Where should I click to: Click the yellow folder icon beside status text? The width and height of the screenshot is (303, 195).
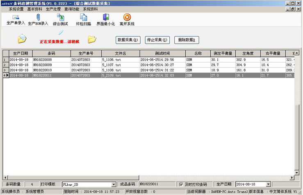coord(92,39)
